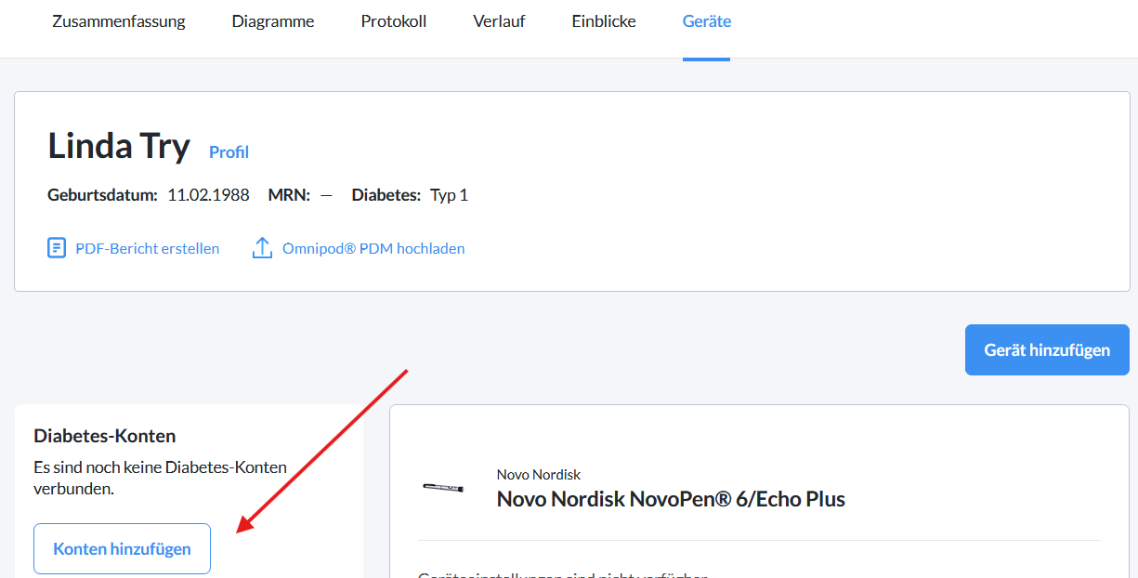The height and width of the screenshot is (578, 1138).
Task: Select the Einblicke tab
Action: (x=604, y=21)
